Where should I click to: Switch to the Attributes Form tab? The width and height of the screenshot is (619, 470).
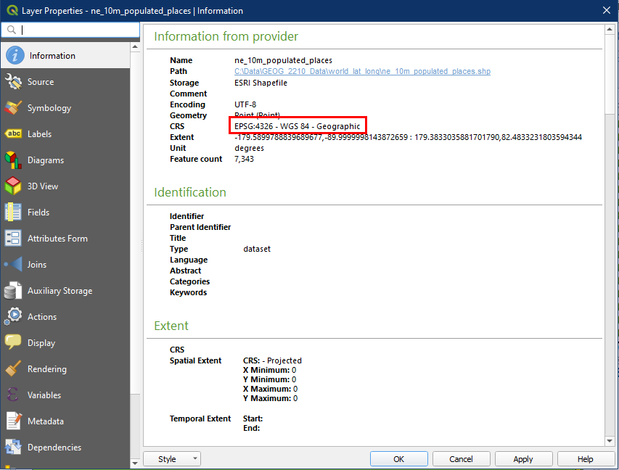(x=57, y=239)
